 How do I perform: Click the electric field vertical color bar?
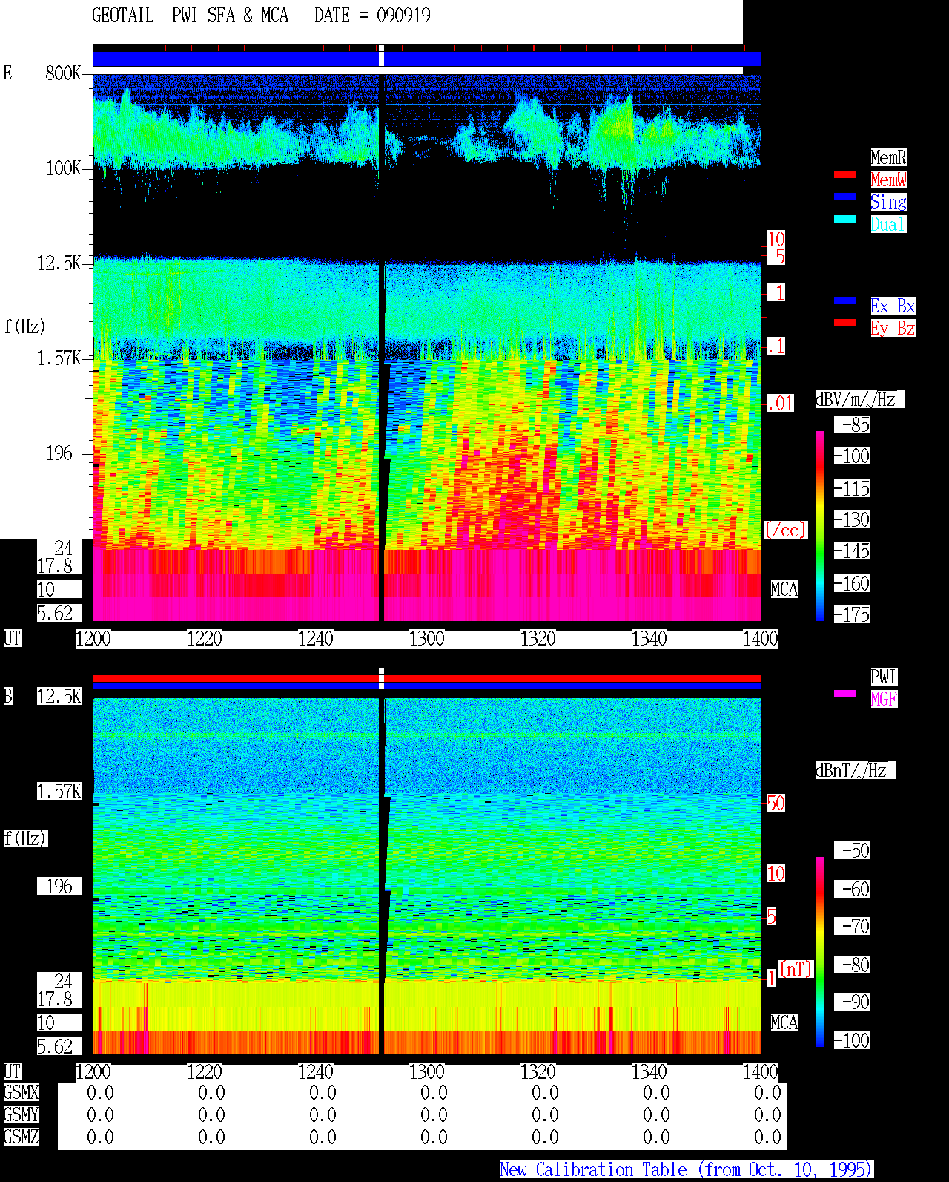(x=820, y=525)
